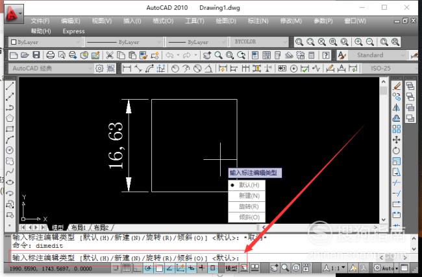The image size is (422, 277).
Task: Open the 标注(N) menu
Action: point(258,21)
